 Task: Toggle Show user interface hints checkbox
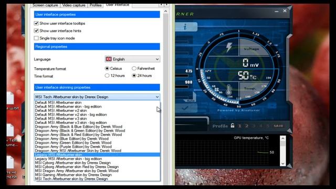coord(36,30)
